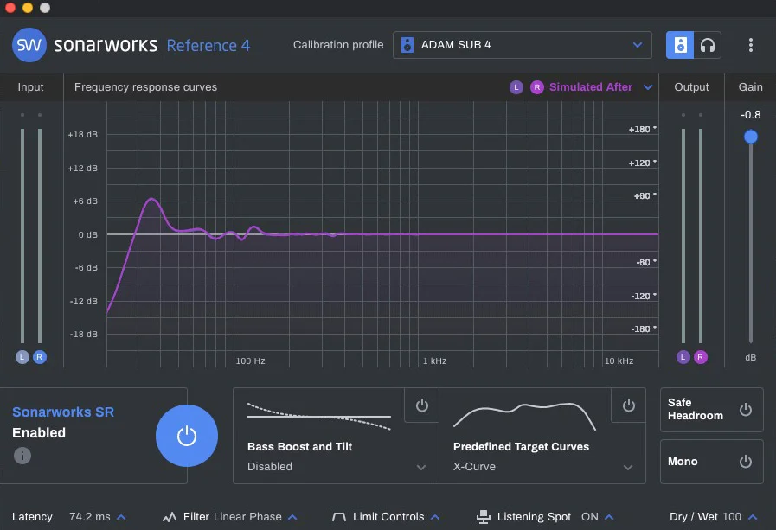Click the Simulated After label
This screenshot has height=530, width=776.
(590, 87)
